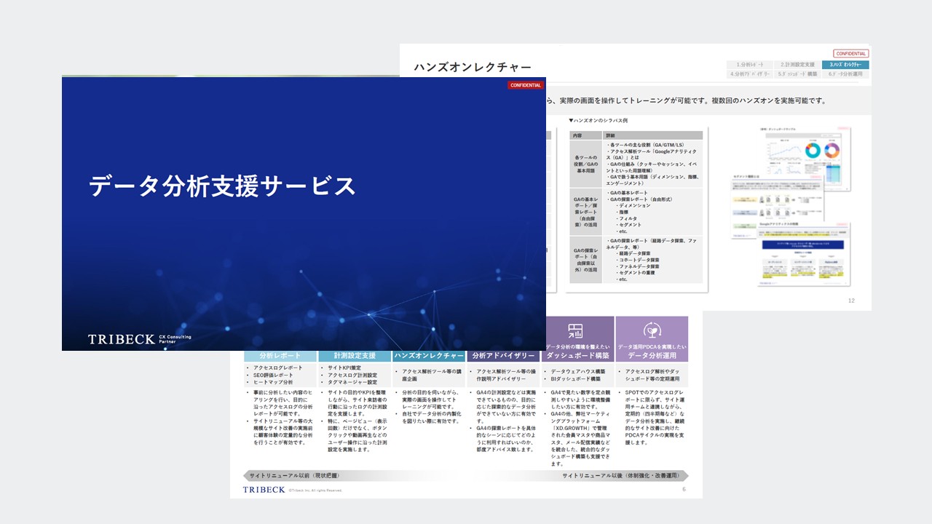The width and height of the screenshot is (932, 524).
Task: Click the dashboard chart icon above ダッシュボード構築
Action: pos(575,330)
